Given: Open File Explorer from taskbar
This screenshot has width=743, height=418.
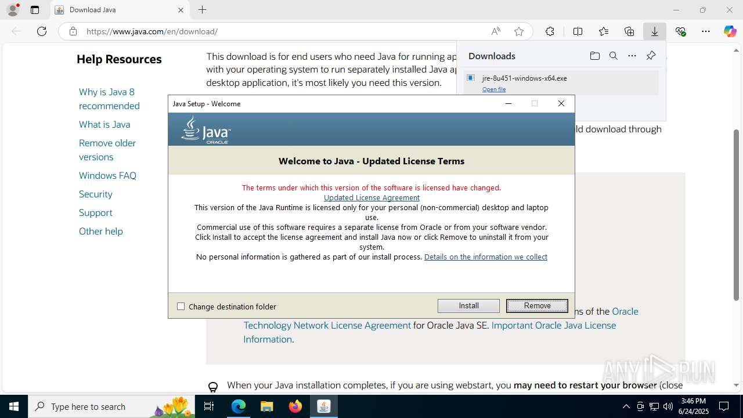Looking at the screenshot, I should (x=266, y=406).
